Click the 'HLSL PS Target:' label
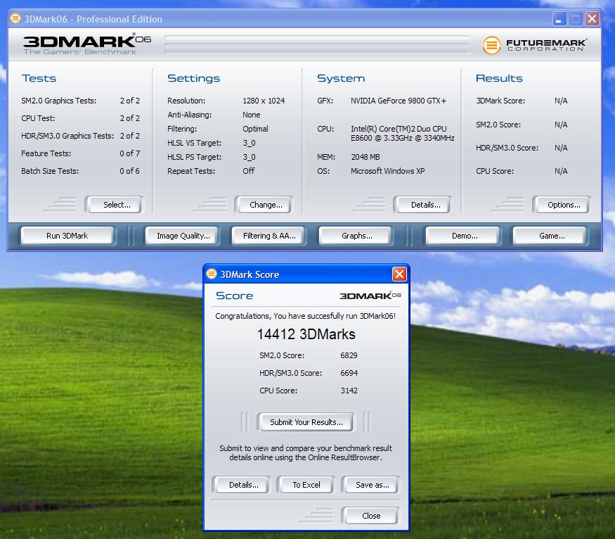The width and height of the screenshot is (615, 539). point(194,157)
